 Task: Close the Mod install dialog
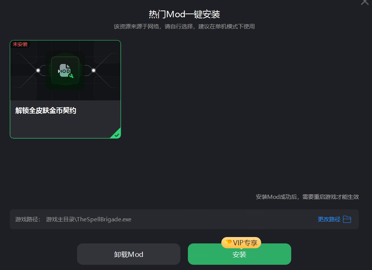click(x=364, y=2)
